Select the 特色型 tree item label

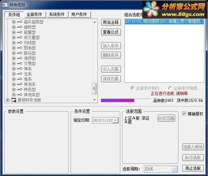30,89
